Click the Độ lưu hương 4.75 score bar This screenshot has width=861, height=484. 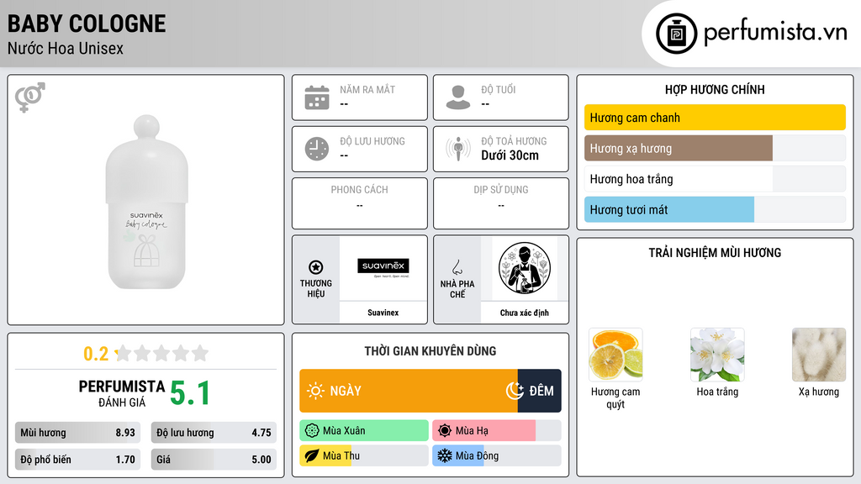point(214,433)
